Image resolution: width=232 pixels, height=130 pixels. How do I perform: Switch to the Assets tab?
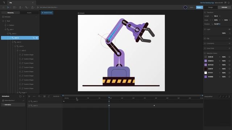pos(29,13)
